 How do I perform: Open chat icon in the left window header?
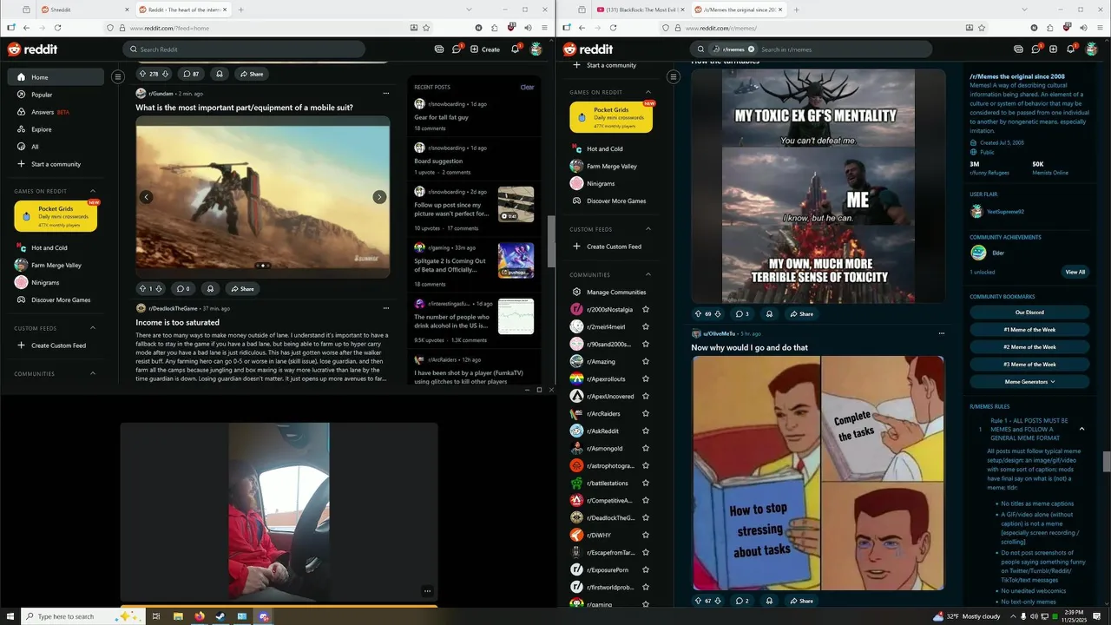tap(456, 49)
